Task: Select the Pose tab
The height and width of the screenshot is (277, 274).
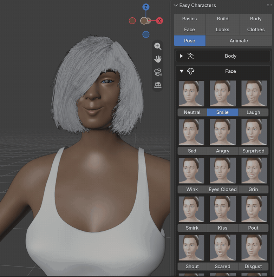Action: pos(190,41)
